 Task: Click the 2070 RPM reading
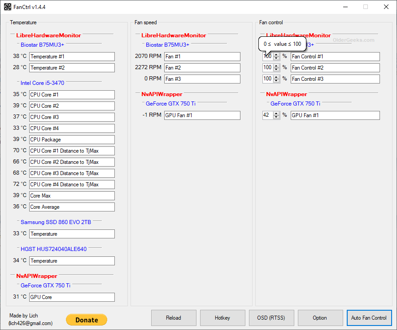148,56
